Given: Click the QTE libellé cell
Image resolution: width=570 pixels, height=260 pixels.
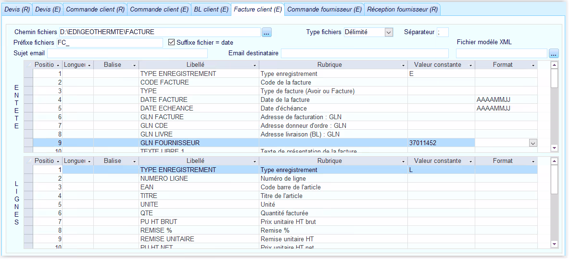Looking at the screenshot, I should point(199,213).
